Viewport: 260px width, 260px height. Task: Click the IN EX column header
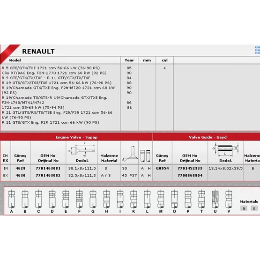click(x=6, y=158)
